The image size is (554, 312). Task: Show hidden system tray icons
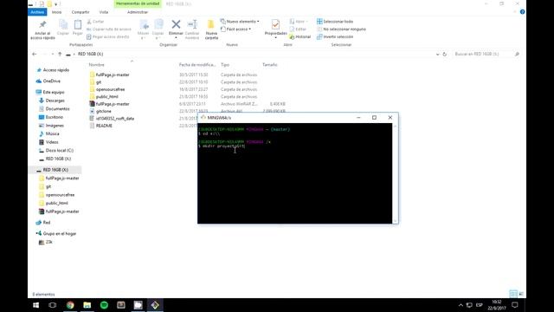(461, 305)
